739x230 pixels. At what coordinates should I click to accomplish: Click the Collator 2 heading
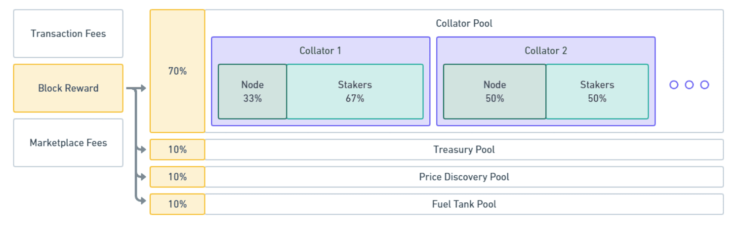click(545, 50)
